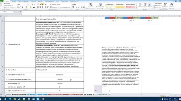Open the font name combo box (Calibri)

[22, 4]
